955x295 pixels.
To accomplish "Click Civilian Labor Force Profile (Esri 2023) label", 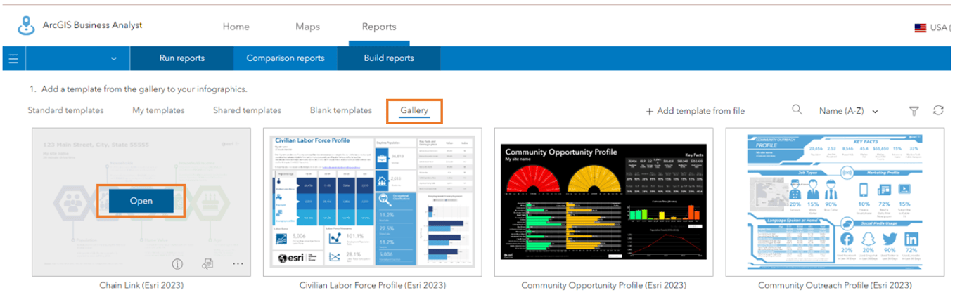I will tap(372, 286).
